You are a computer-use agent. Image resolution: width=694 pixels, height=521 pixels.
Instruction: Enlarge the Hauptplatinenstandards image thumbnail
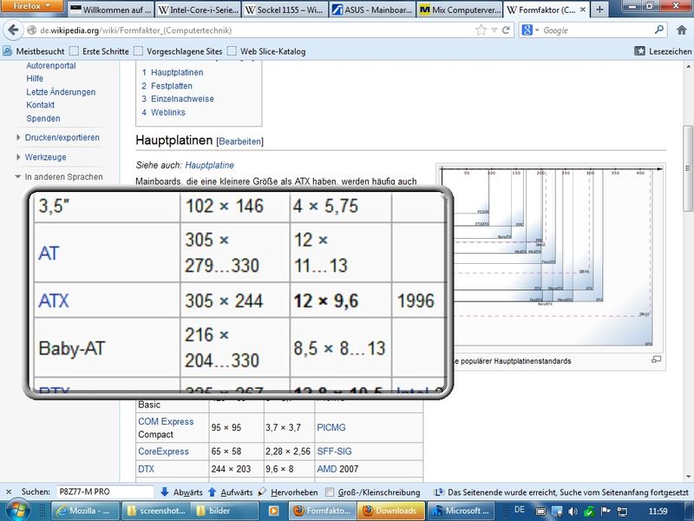point(656,359)
